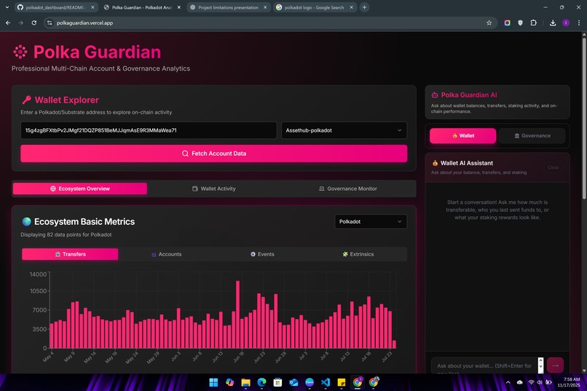Viewport: 587px width, 391px height.
Task: Click the wallet address input field
Action: (149, 130)
